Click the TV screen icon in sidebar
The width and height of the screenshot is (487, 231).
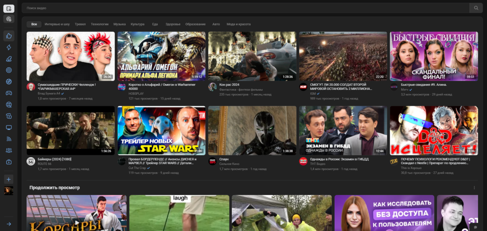pyautogui.click(x=9, y=127)
